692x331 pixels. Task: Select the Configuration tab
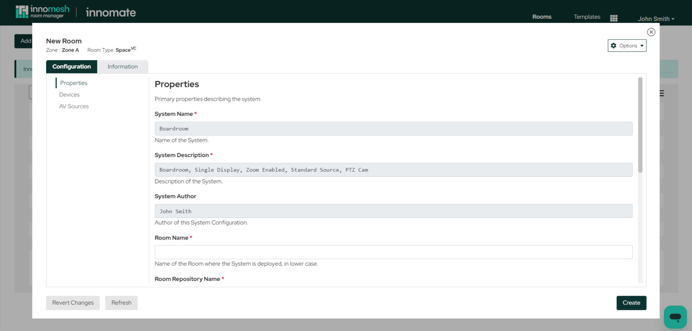point(71,66)
